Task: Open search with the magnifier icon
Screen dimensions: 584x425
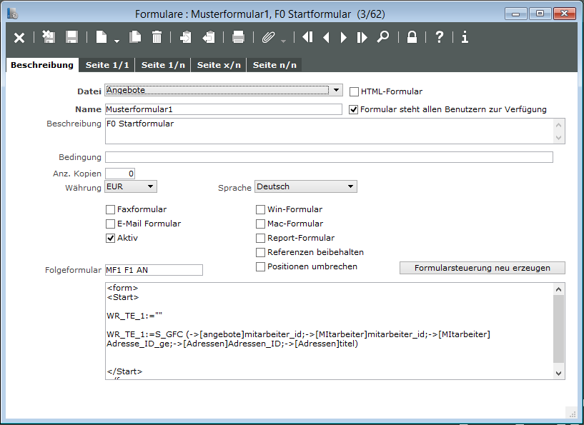Action: 383,37
